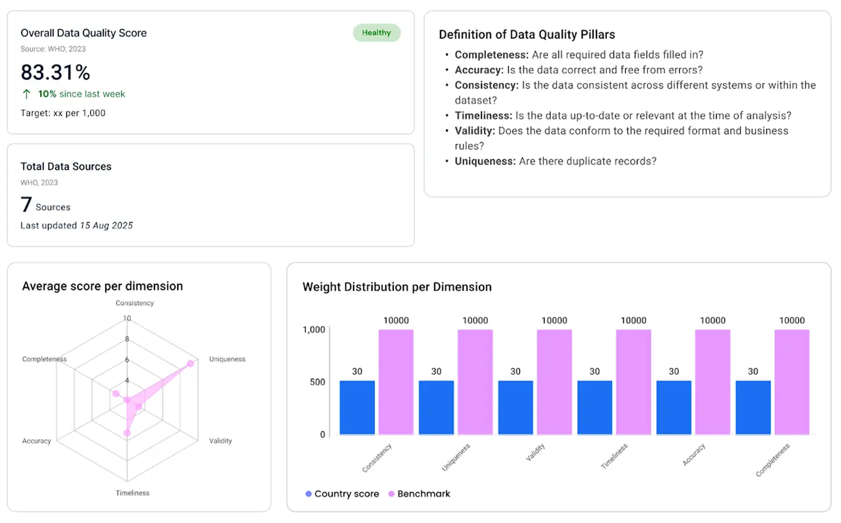Select the pink Completeness benchmark bar

(x=792, y=382)
